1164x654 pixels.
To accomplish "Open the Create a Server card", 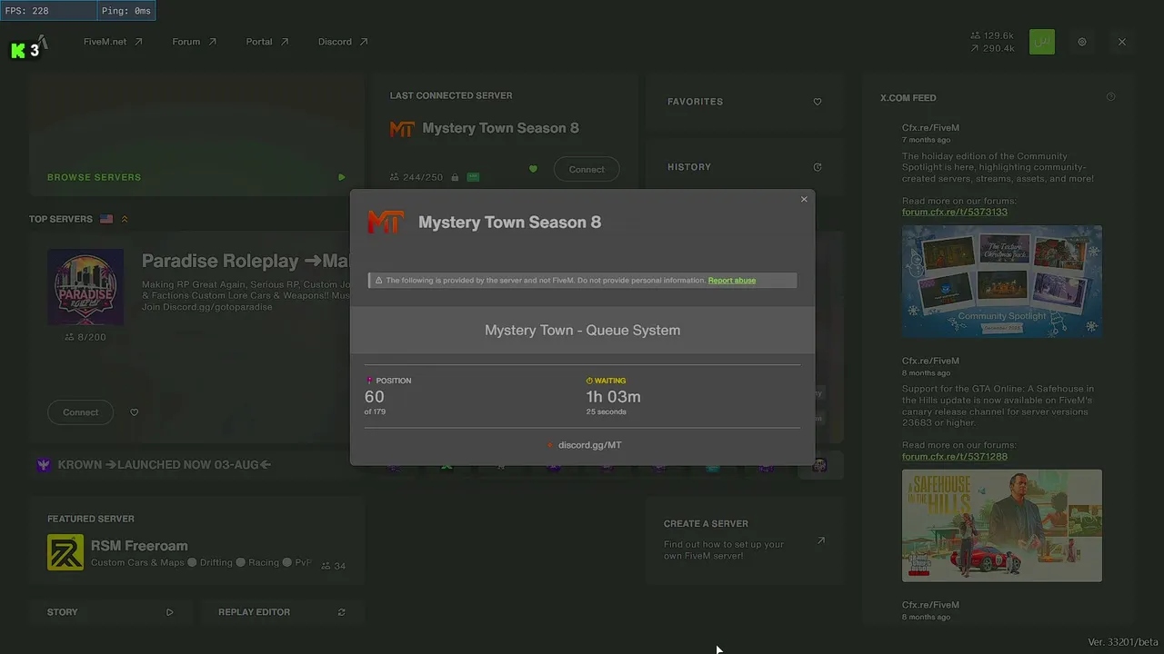I will (745, 540).
